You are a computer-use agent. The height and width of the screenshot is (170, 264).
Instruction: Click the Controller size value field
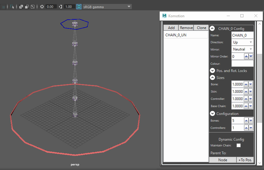click(x=238, y=99)
